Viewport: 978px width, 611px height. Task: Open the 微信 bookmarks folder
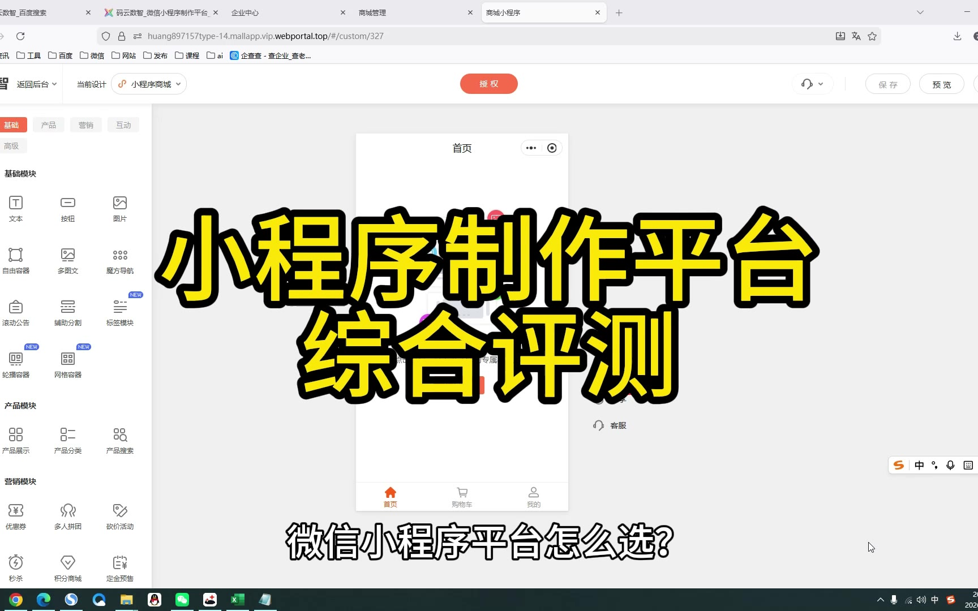coord(92,55)
